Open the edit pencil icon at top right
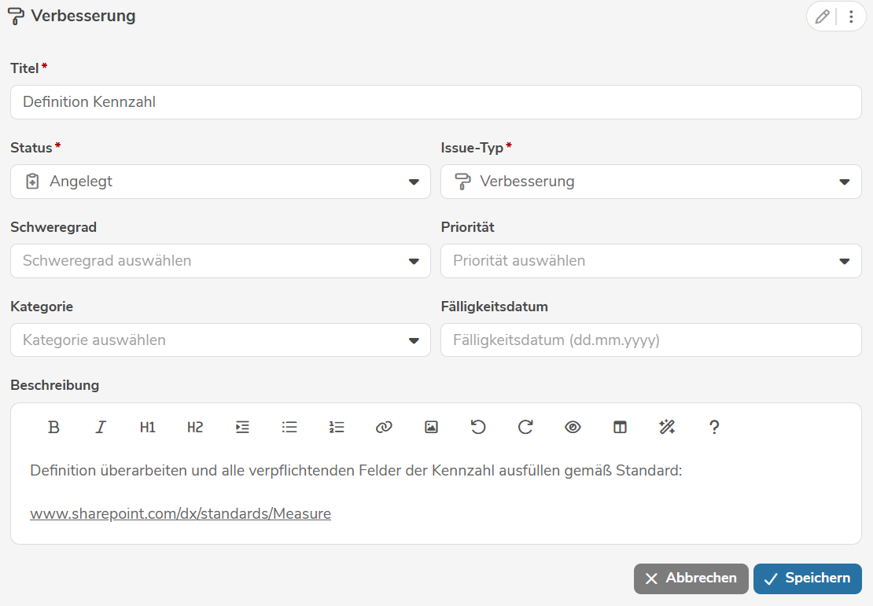This screenshot has height=606, width=873. [822, 17]
